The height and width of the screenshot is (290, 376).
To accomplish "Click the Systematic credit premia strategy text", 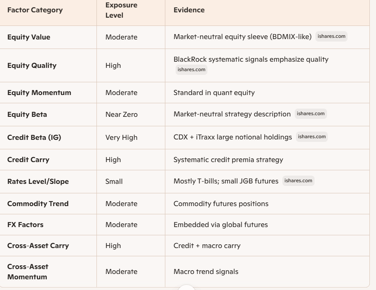I will coord(228,160).
